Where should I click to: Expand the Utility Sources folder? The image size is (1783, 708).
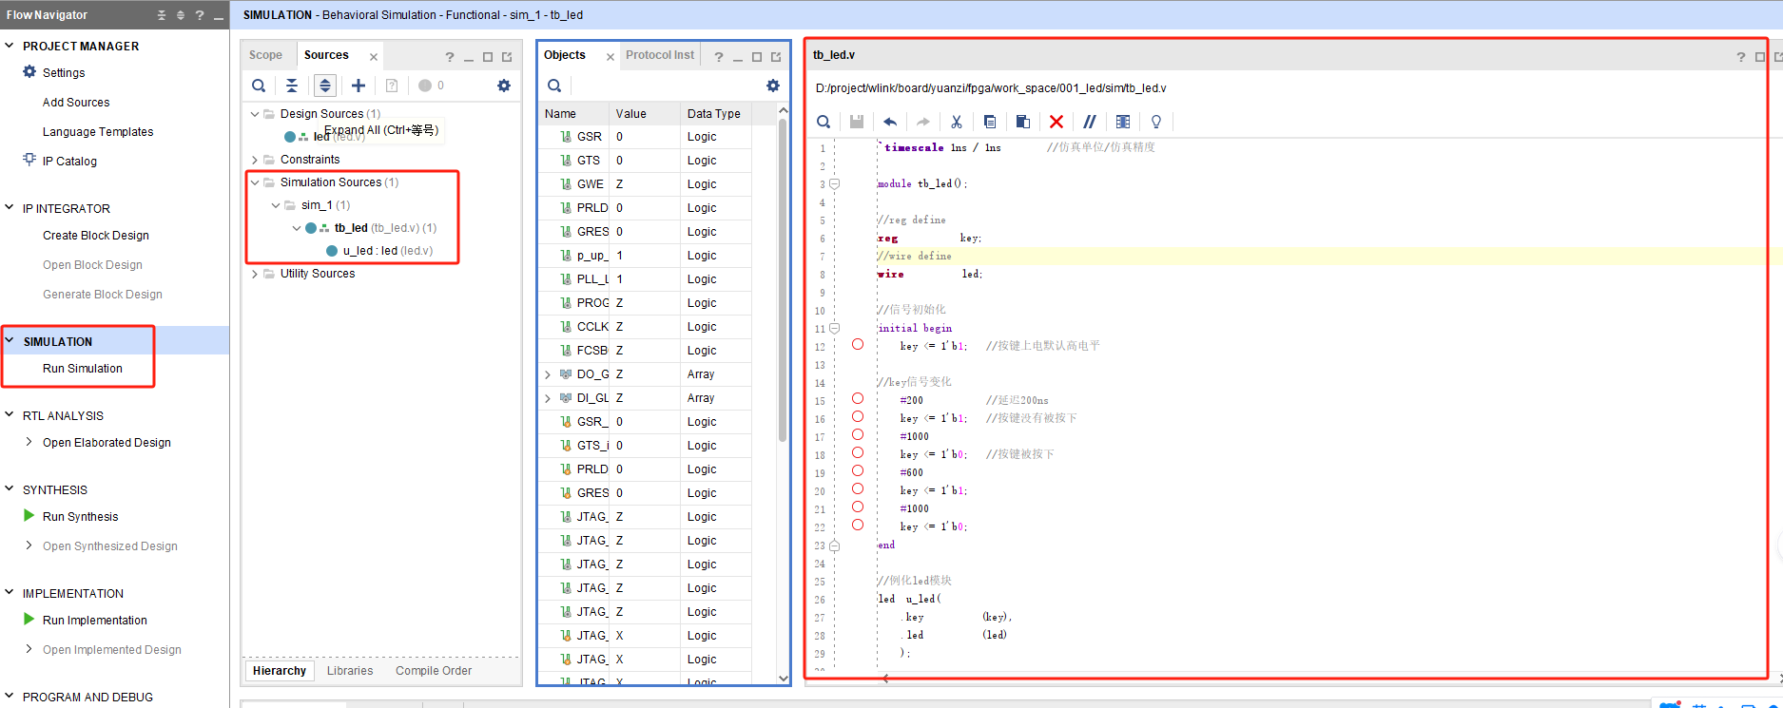pyautogui.click(x=255, y=274)
